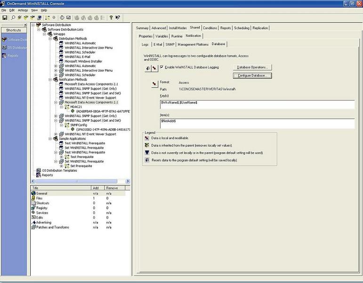
Task: Click the tree horizontal scrollbar right arrow
Action: pyautogui.click(x=128, y=181)
